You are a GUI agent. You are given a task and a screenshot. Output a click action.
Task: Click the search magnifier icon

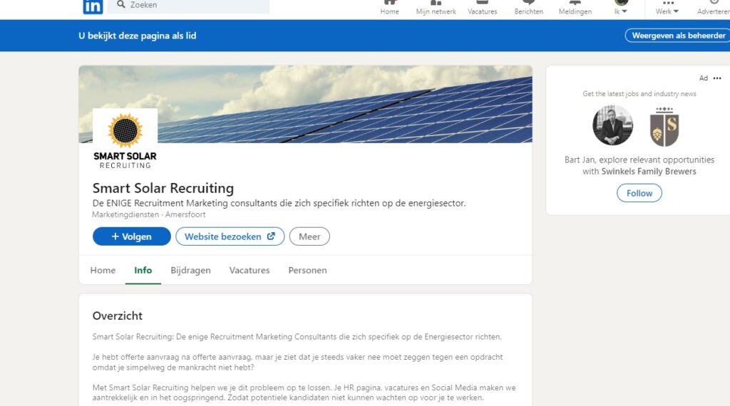tap(121, 5)
